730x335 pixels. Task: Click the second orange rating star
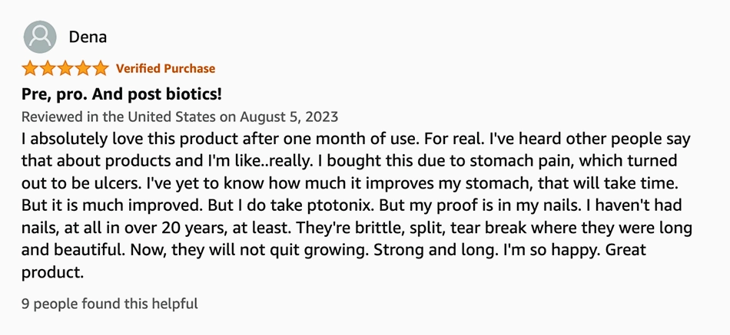point(48,68)
